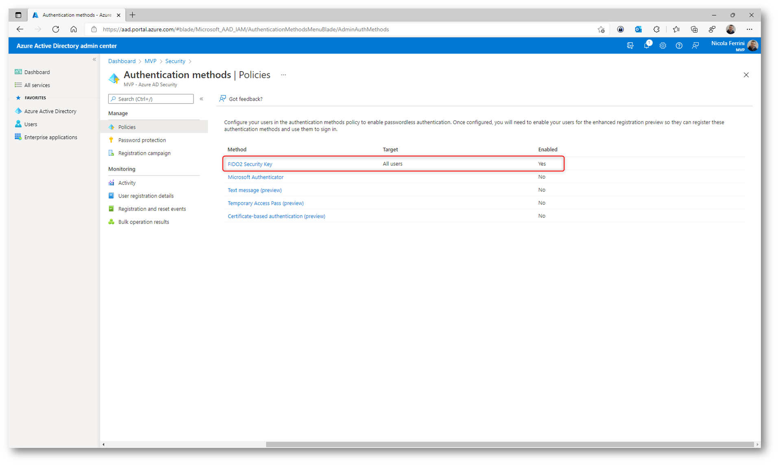Open Cloud Shell directory icon in header
778x465 pixels.
(630, 46)
